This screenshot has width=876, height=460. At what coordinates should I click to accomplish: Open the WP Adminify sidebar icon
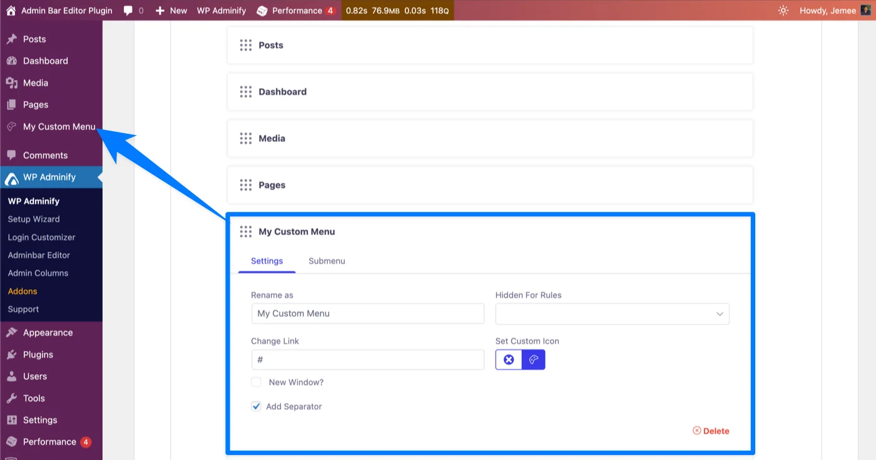pos(12,177)
